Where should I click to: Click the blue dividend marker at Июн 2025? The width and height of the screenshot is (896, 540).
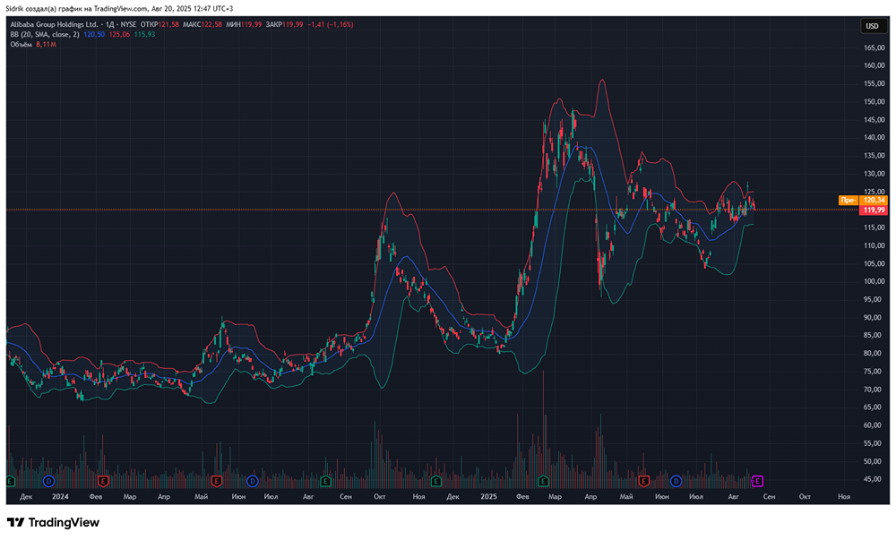point(676,482)
